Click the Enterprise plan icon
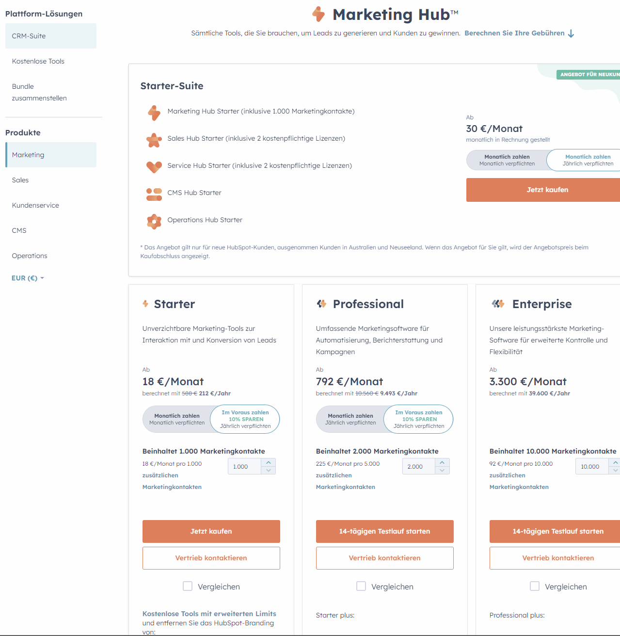 [x=498, y=304]
